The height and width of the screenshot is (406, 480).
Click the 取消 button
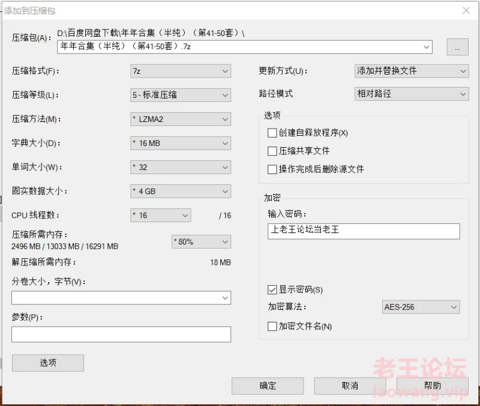[350, 386]
